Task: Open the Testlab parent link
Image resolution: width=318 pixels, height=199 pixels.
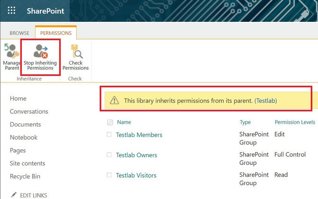Action: click(265, 100)
